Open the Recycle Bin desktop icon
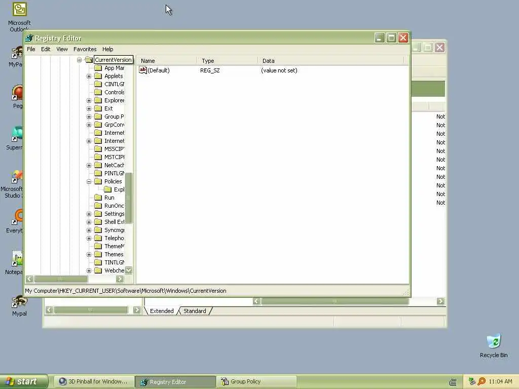 click(494, 342)
